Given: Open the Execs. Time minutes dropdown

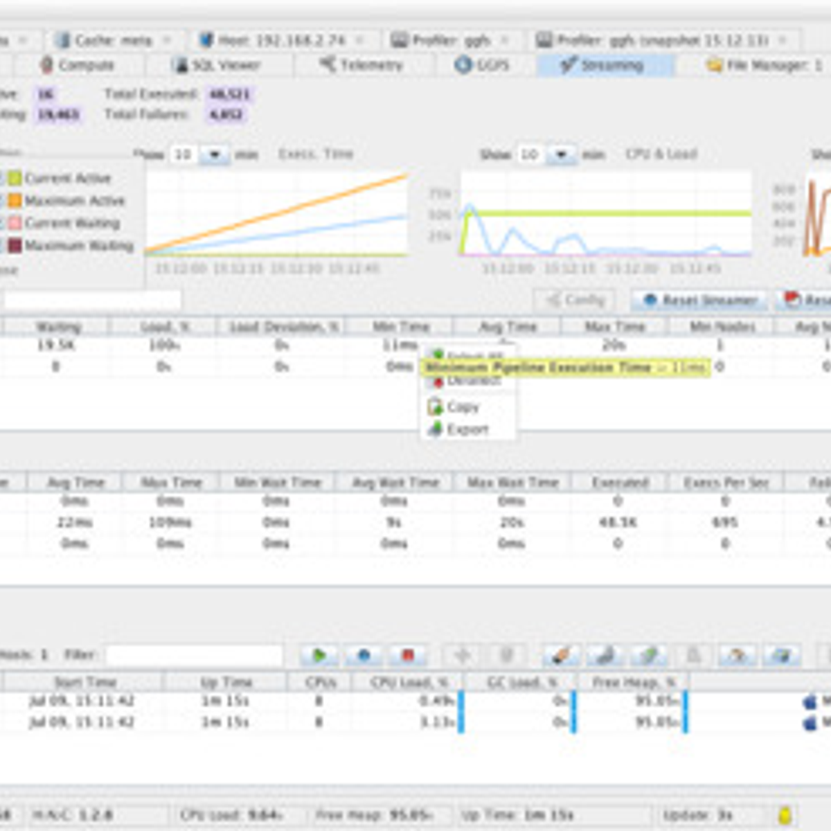Looking at the screenshot, I should 215,154.
